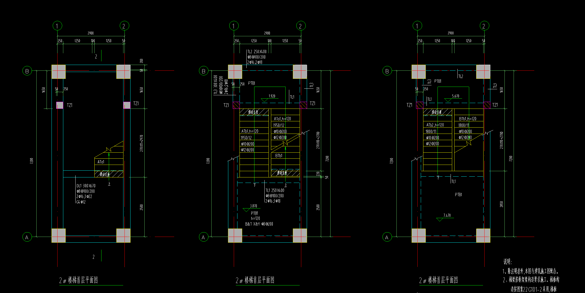Image resolution: width=585 pixels, height=293 pixels.
Task: Click grid bubble 'B' of left plan
Action: tap(27, 71)
